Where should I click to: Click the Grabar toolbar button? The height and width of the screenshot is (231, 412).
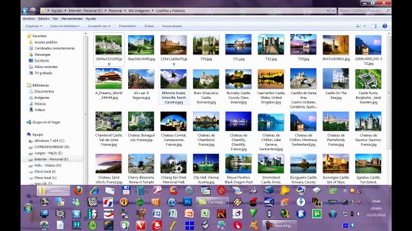[x=149, y=26]
